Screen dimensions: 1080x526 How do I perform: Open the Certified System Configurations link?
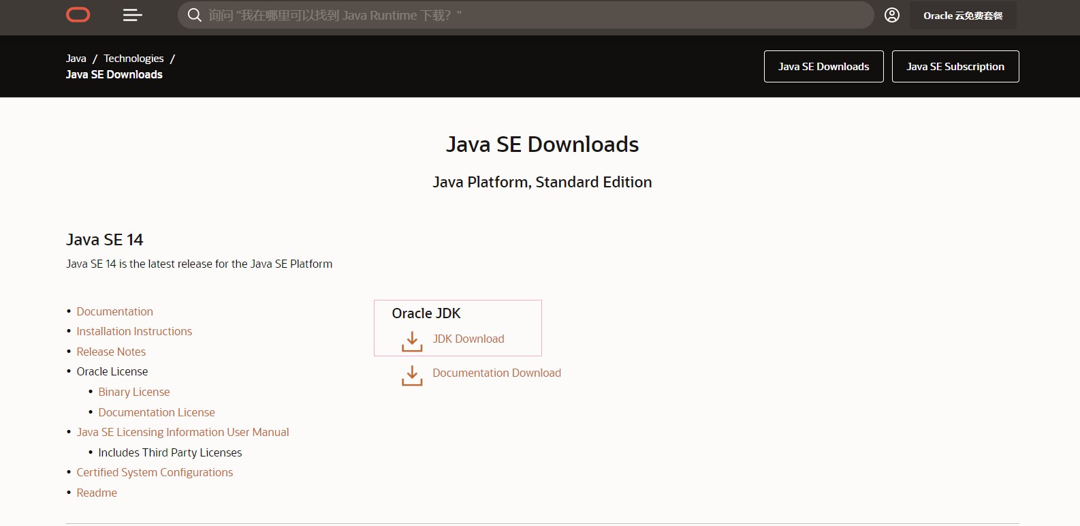(x=155, y=472)
